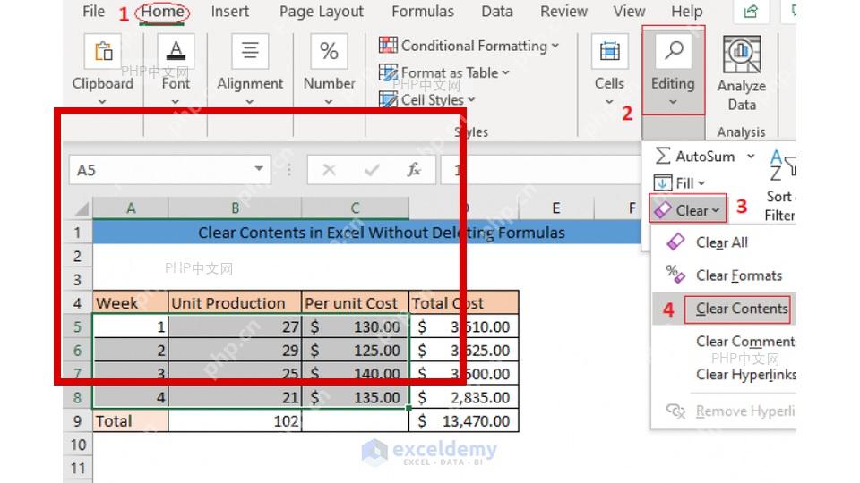Select column C header
Screen dimensions: 860x483
coord(355,208)
